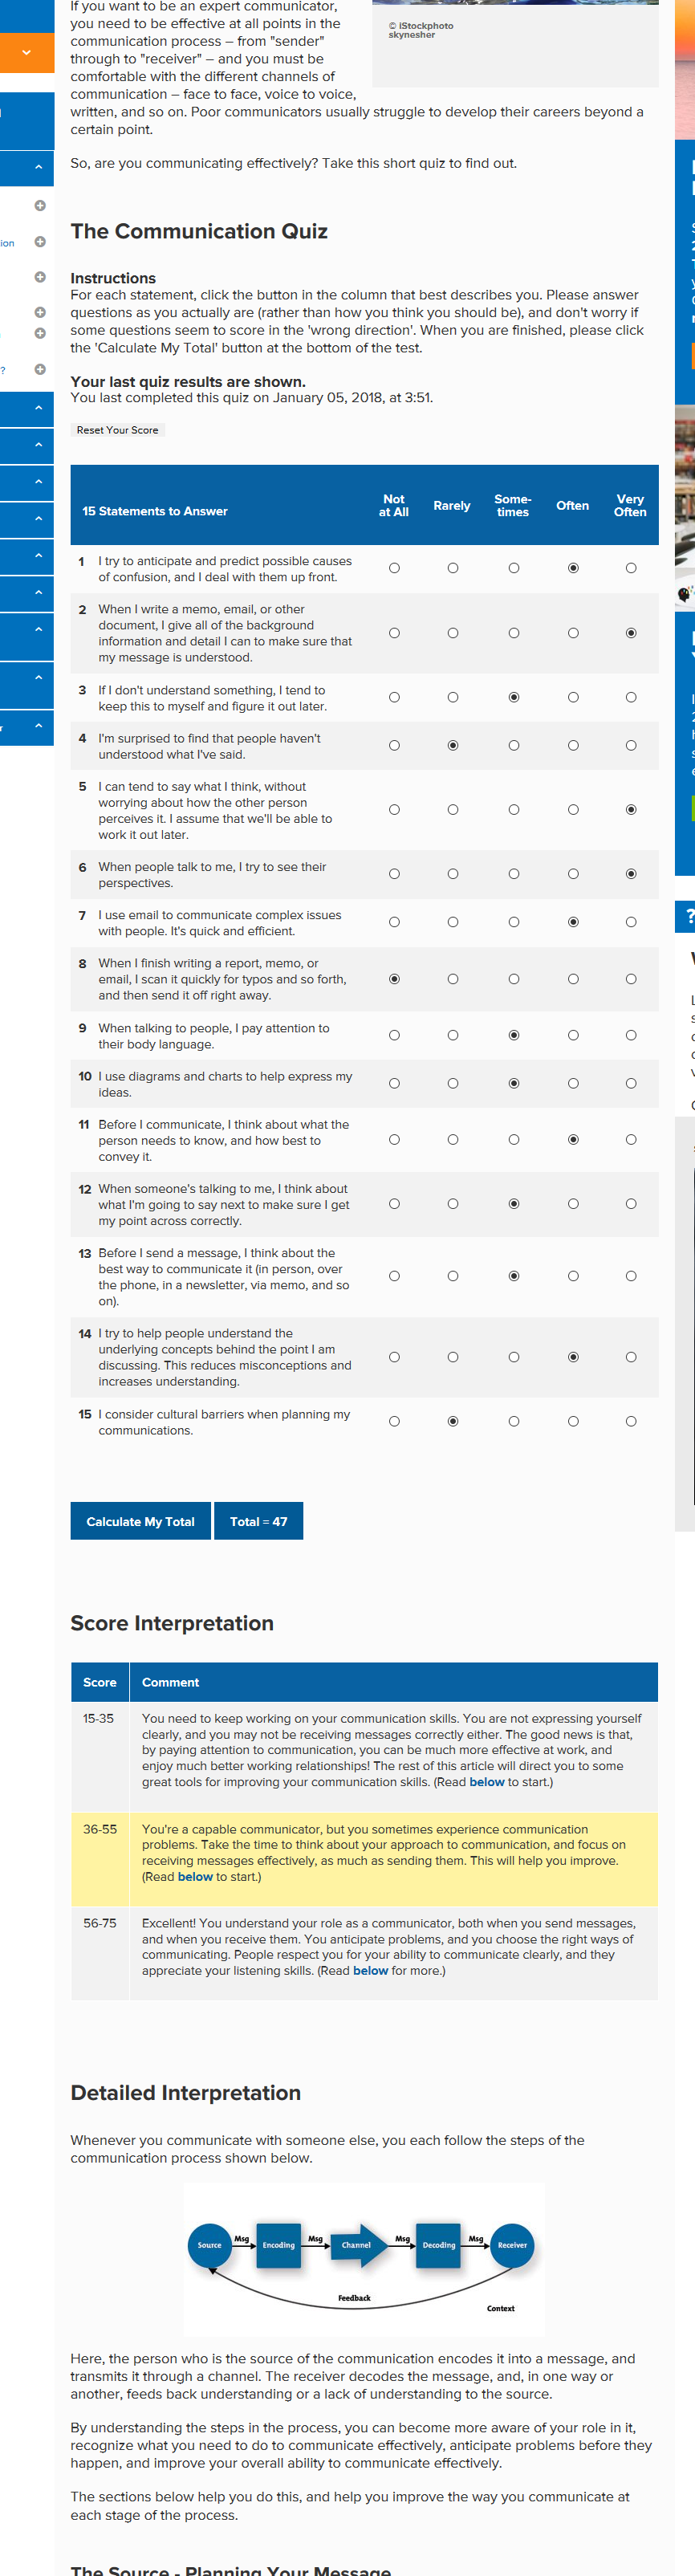The height and width of the screenshot is (2576, 695).
Task: Open the question mark help icon on the right edge
Action: pyautogui.click(x=687, y=916)
